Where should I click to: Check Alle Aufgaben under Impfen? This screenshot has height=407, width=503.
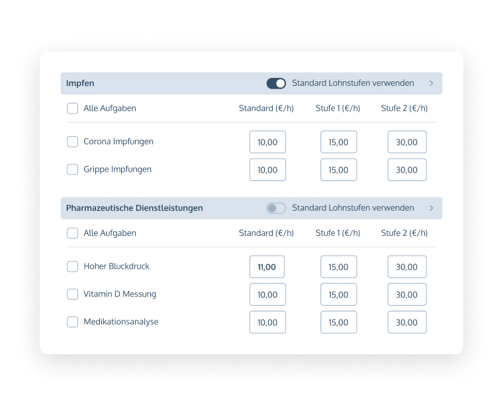click(73, 108)
